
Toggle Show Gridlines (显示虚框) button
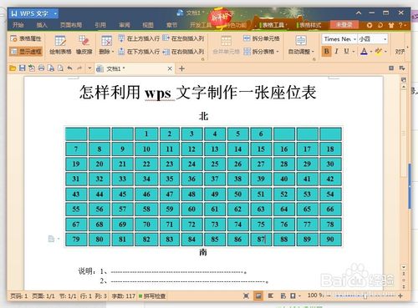coord(26,52)
